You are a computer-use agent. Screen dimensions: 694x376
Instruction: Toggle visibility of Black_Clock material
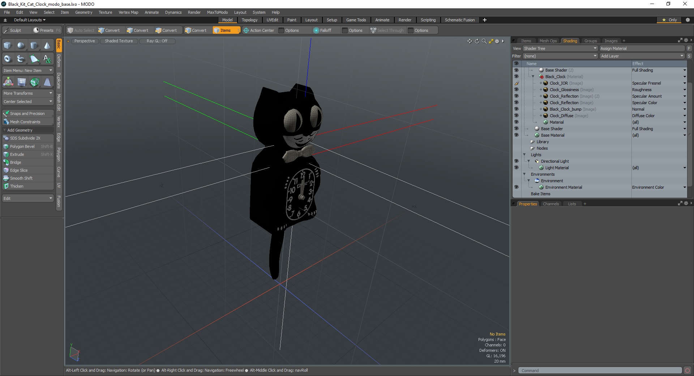516,77
